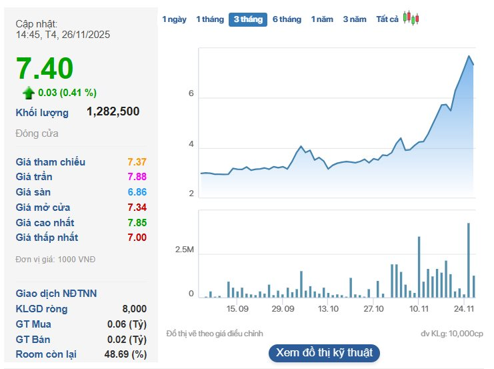The height and width of the screenshot is (369, 494).
Task: Click the tall volume bar at 10.11
Action: (x=419, y=267)
